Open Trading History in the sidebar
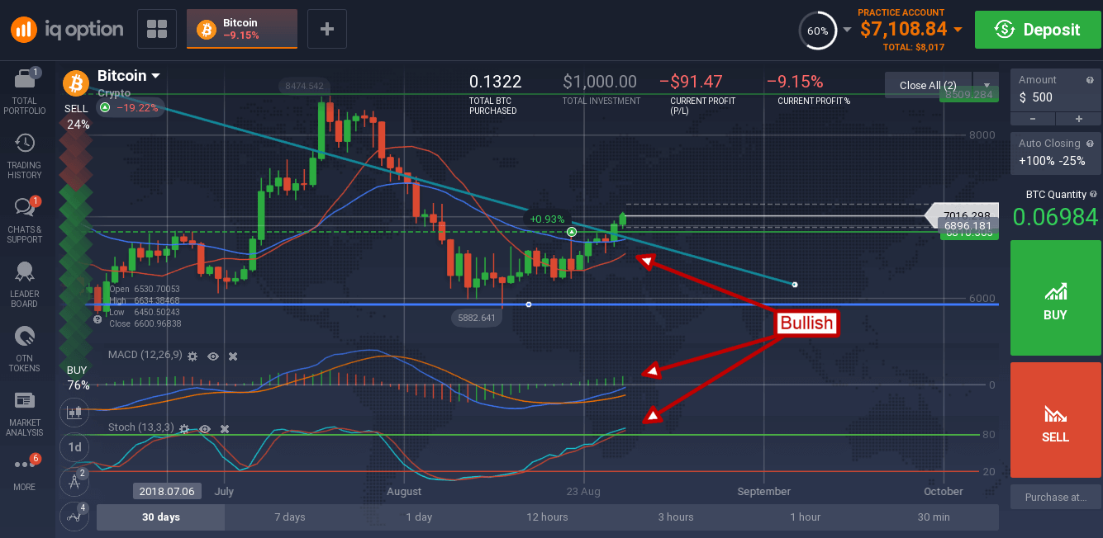 point(24,156)
